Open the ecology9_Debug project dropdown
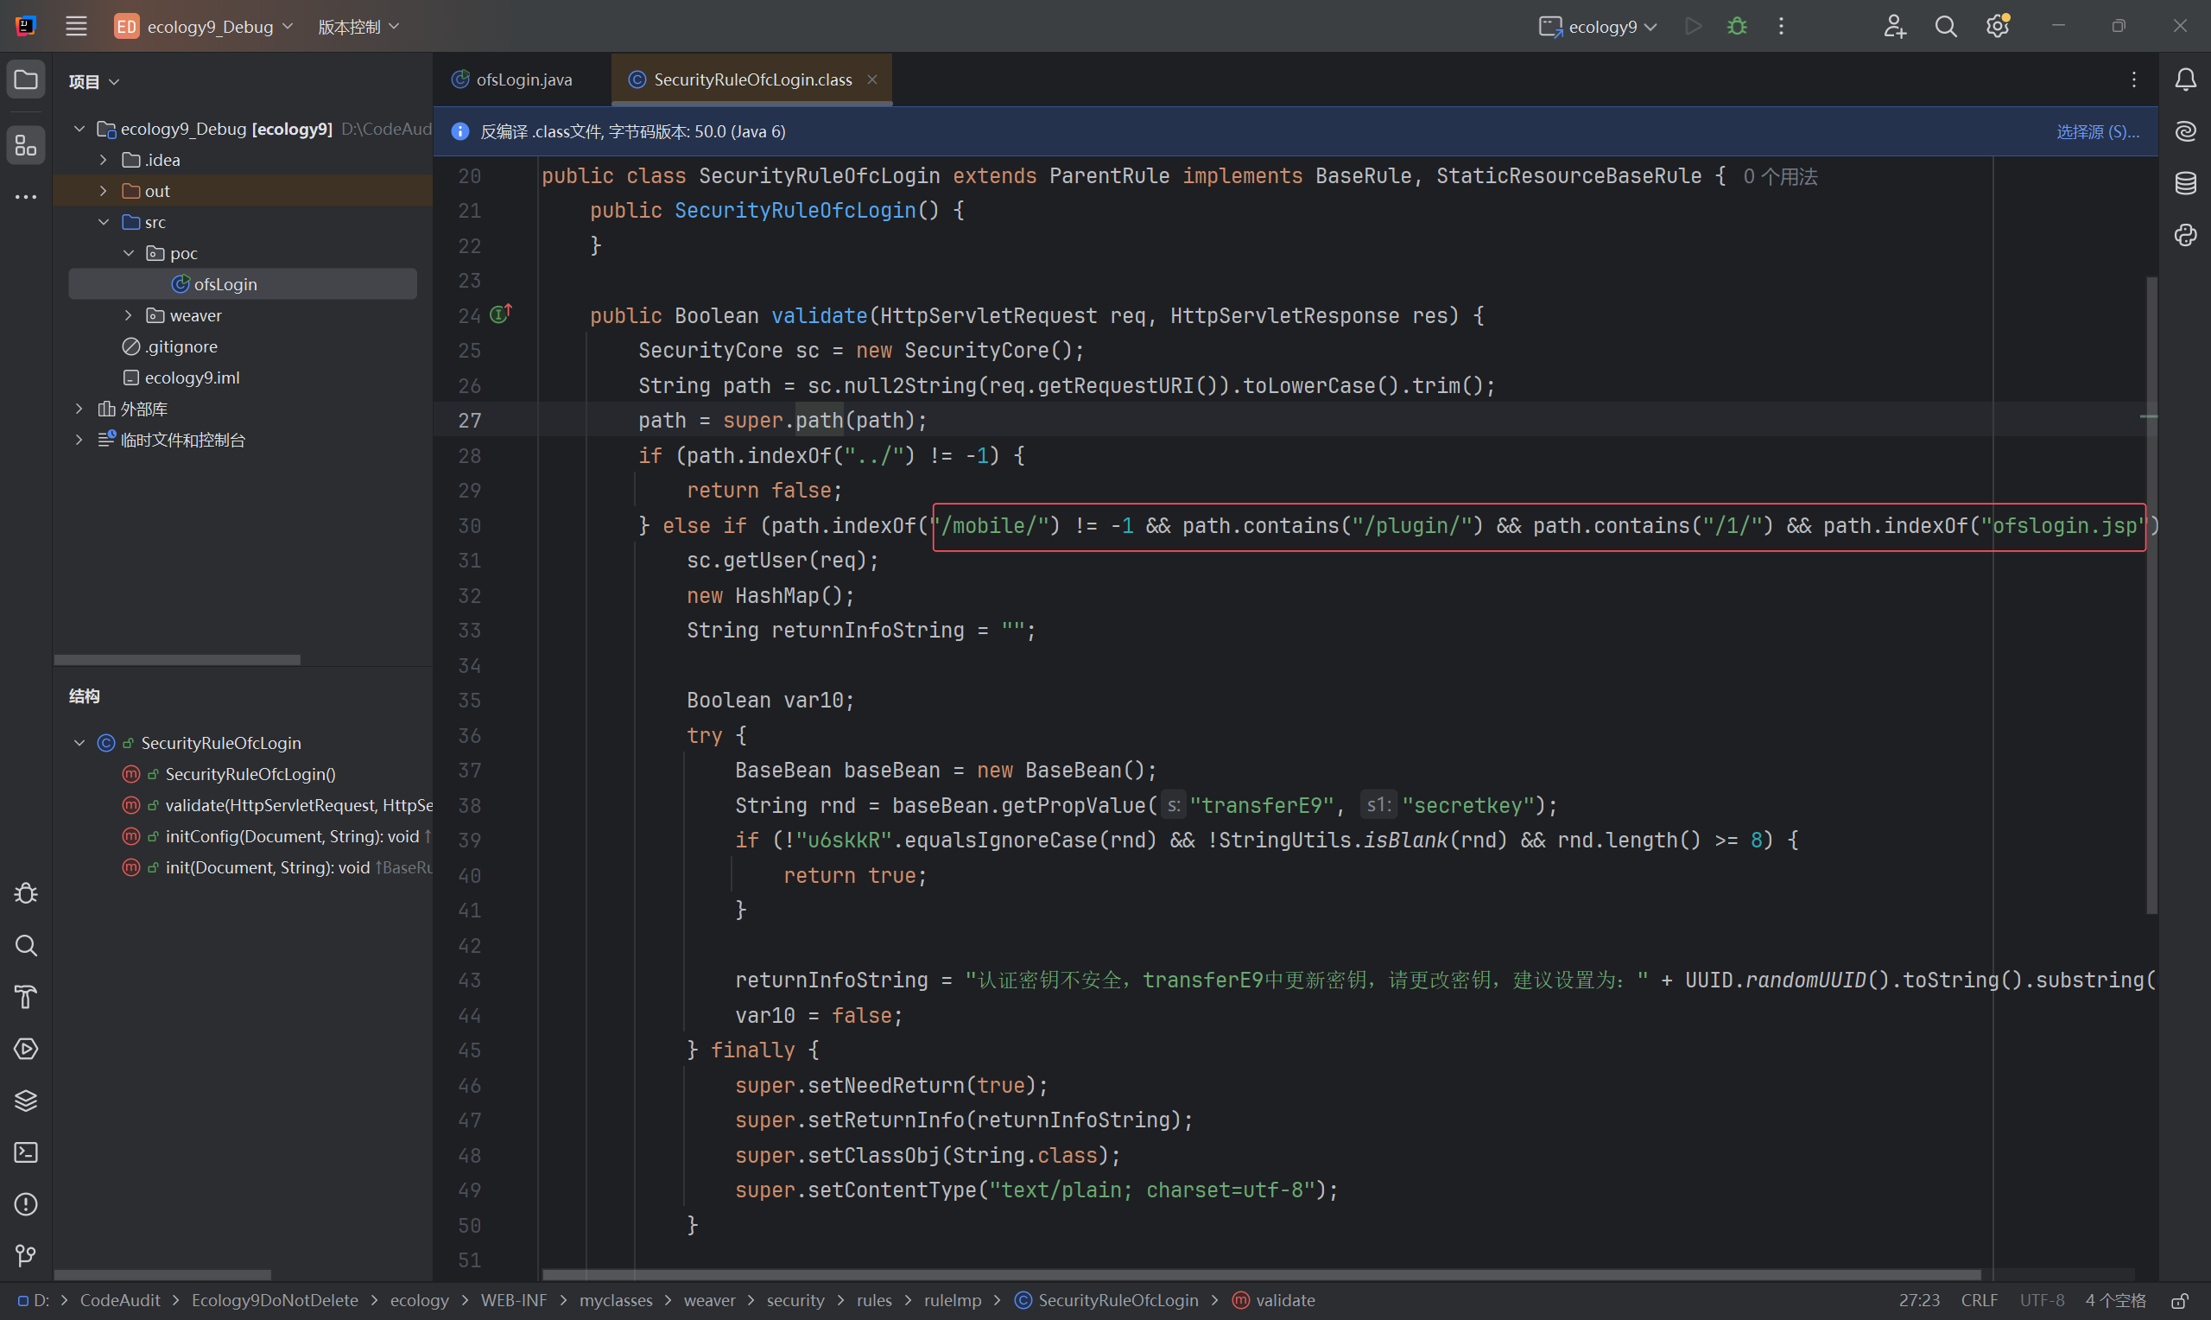This screenshot has height=1320, width=2211. click(x=204, y=27)
